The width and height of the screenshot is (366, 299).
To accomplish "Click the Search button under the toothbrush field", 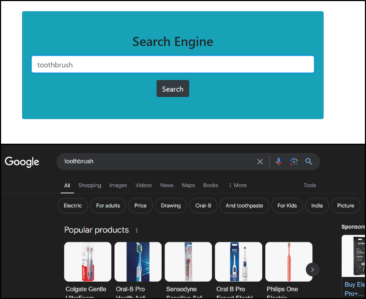I will 173,89.
